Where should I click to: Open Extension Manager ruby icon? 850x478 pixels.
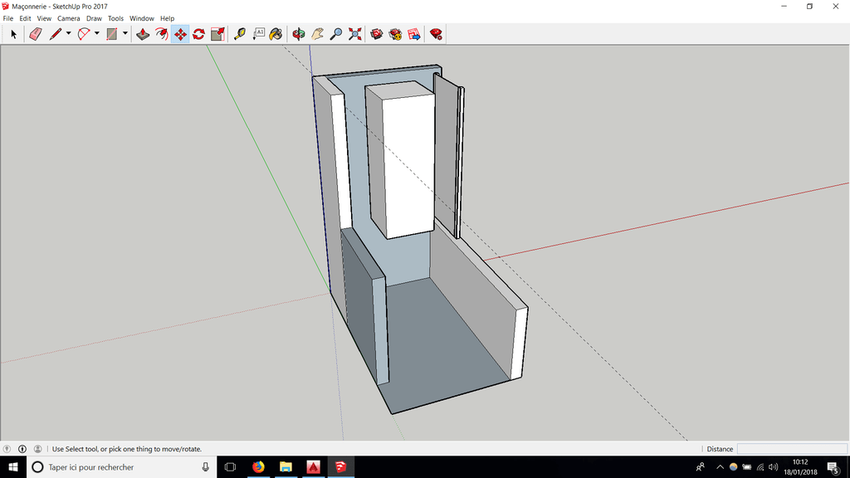pyautogui.click(x=436, y=34)
